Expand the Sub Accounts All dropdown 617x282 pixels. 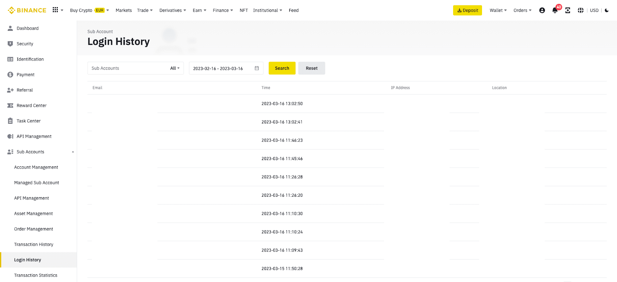pyautogui.click(x=175, y=68)
